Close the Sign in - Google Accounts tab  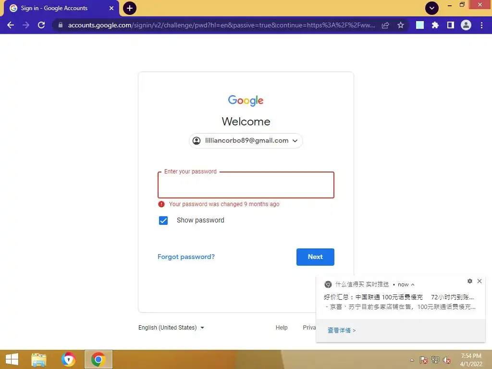click(x=111, y=8)
